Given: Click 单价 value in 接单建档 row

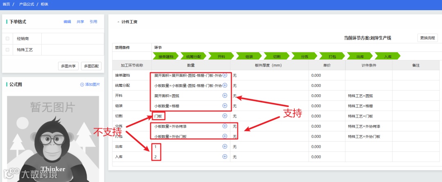Looking at the screenshot, I should [316, 75].
